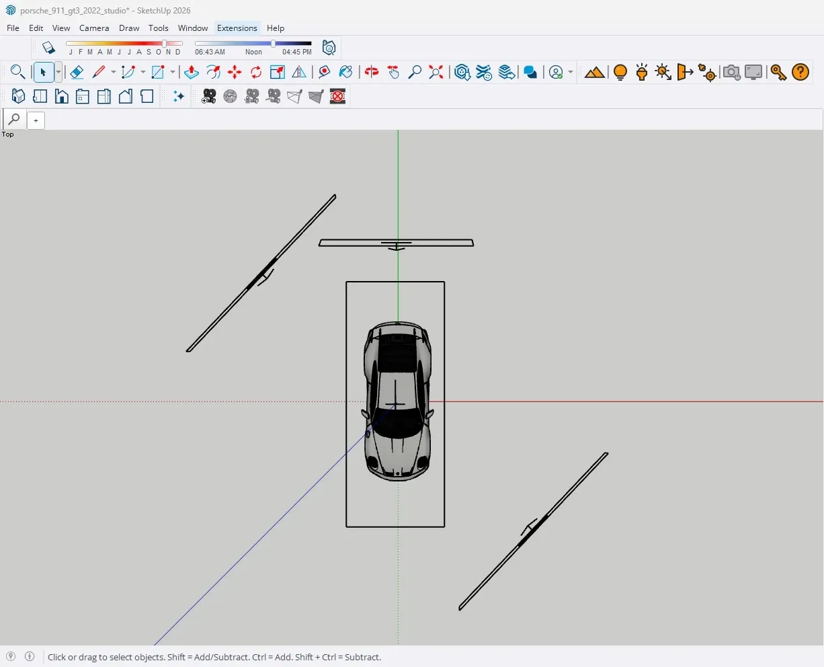Activate the Select arrow tool
This screenshot has width=824, height=667.
point(43,72)
